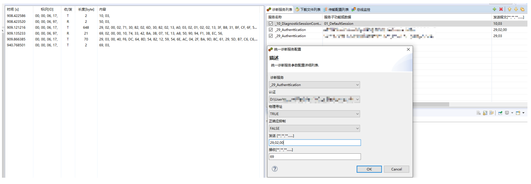Viewport: 531px width, 184px height.
Task: Click the copy service icon in toolbar
Action: pos(522,9)
